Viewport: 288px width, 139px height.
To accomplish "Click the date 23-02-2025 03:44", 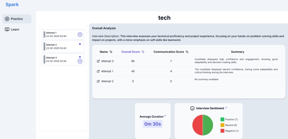I will pos(56,36).
